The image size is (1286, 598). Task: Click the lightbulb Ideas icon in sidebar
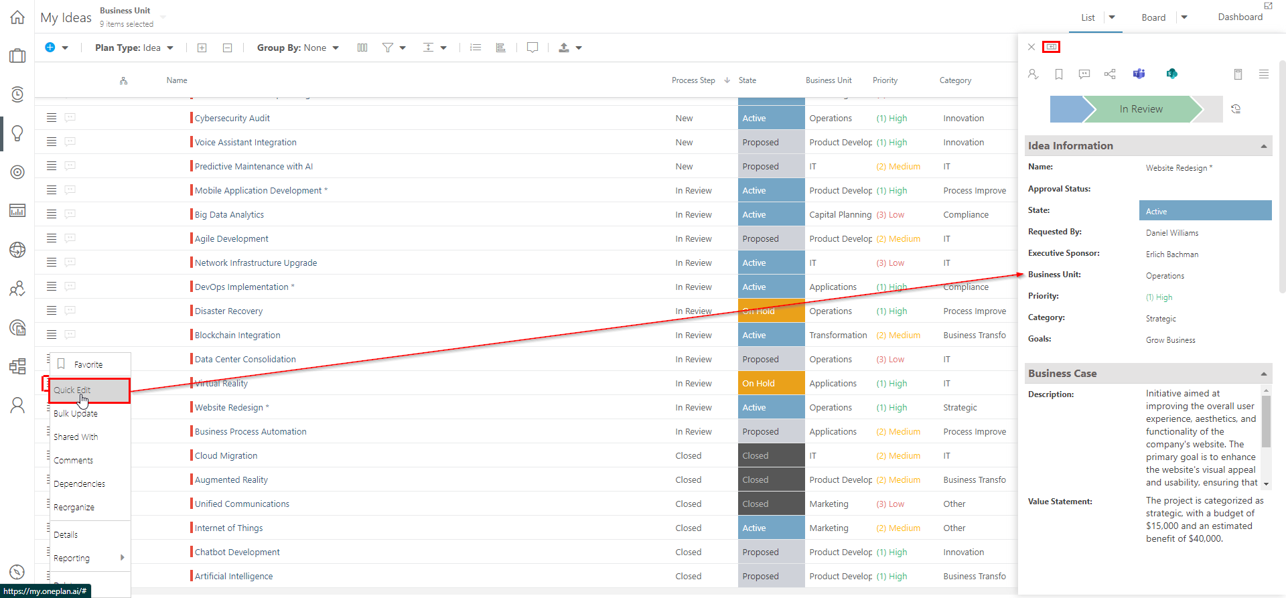(17, 133)
